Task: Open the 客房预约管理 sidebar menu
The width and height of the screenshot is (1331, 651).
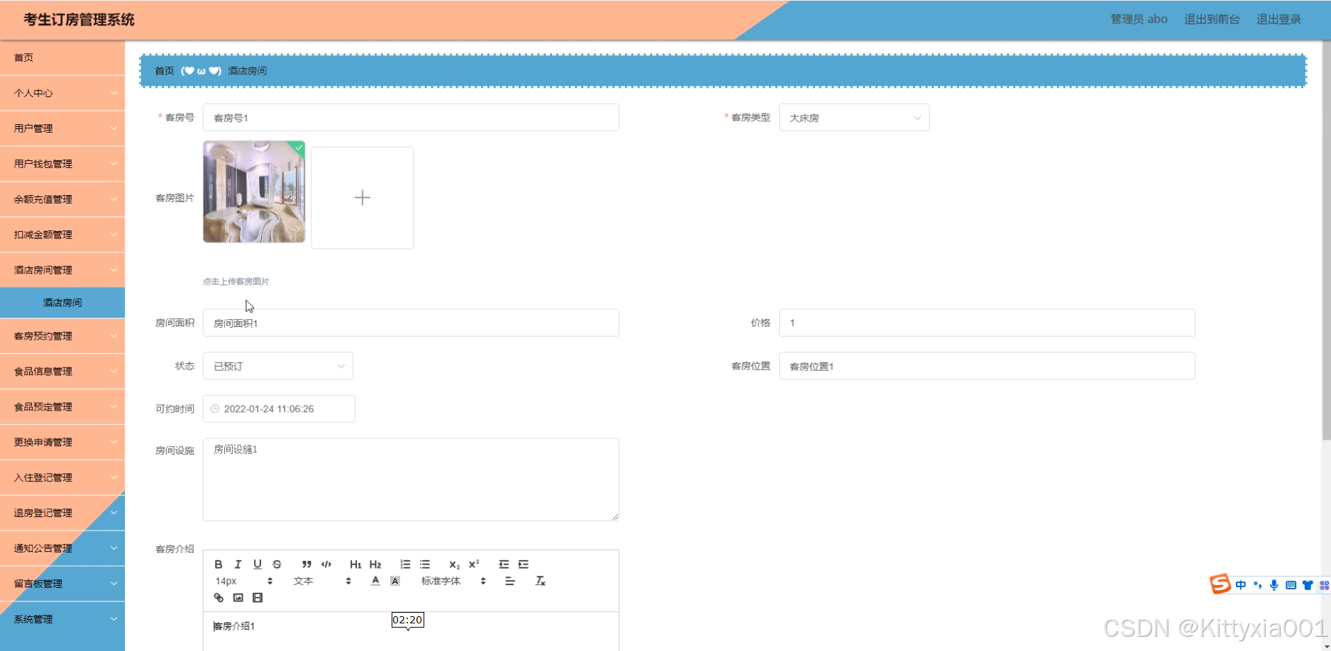Action: click(62, 336)
